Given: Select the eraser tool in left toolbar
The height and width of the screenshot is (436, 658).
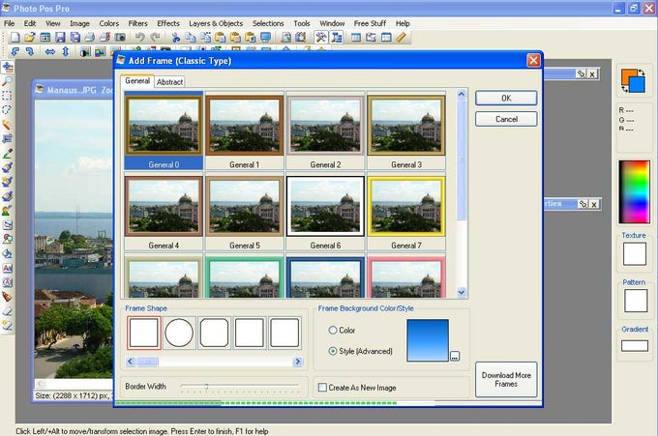Looking at the screenshot, I should point(7,311).
